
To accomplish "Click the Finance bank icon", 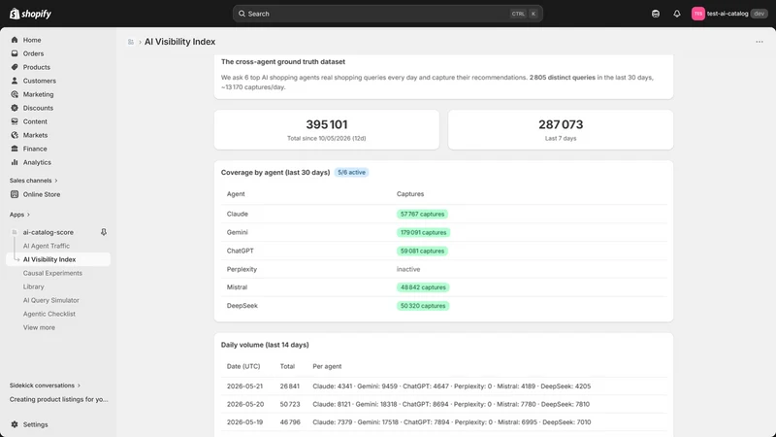I will point(15,149).
